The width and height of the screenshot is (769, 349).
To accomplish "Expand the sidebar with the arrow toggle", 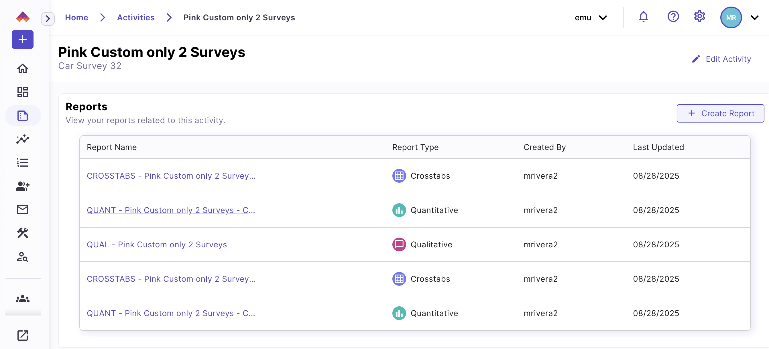I will coord(48,19).
